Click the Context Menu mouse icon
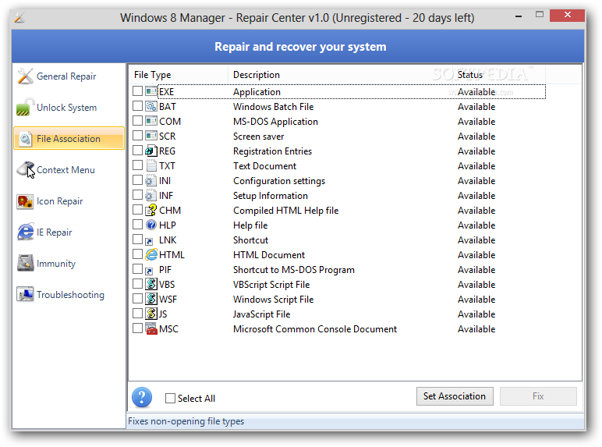 coord(26,170)
